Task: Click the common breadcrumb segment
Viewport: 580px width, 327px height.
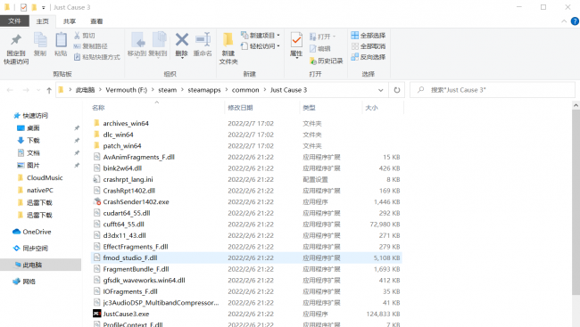Action: tap(245, 90)
